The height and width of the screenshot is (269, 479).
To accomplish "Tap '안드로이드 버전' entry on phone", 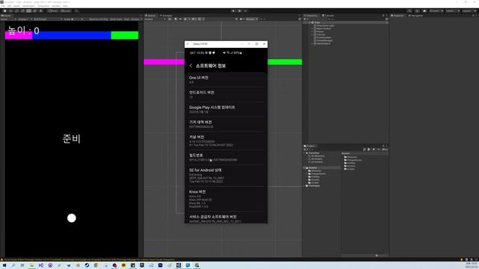I will 226,94.
